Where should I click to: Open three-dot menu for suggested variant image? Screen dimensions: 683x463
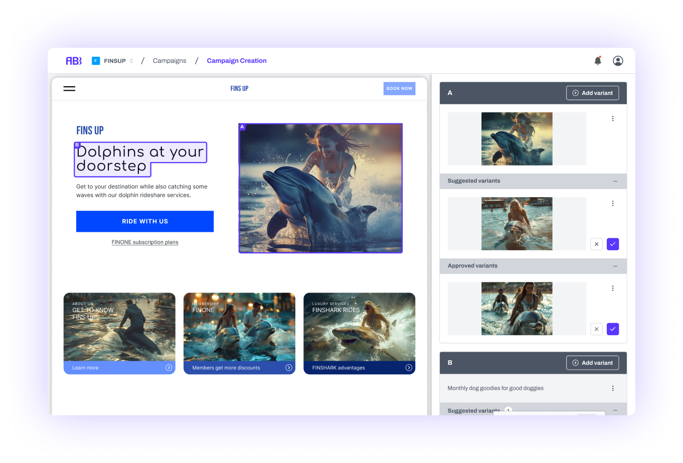pyautogui.click(x=612, y=204)
